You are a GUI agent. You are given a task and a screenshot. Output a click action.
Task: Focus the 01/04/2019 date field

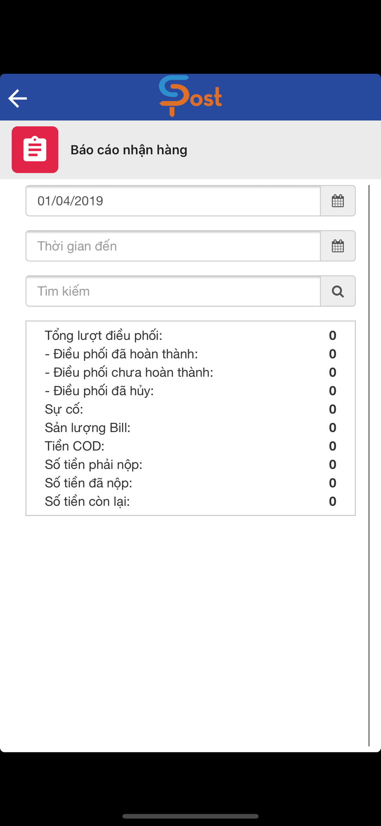tap(173, 201)
